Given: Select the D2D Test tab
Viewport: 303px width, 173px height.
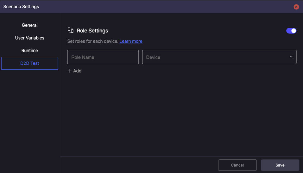Looking at the screenshot, I should pyautogui.click(x=30, y=63).
